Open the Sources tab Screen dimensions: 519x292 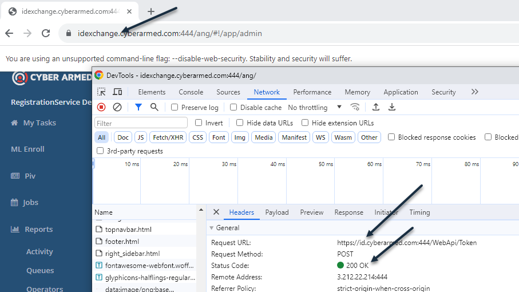click(228, 92)
